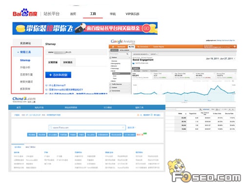This screenshot has width=244, height=183.
Task: Click the settings gear in Analytics orange bar
Action: tap(235, 46)
